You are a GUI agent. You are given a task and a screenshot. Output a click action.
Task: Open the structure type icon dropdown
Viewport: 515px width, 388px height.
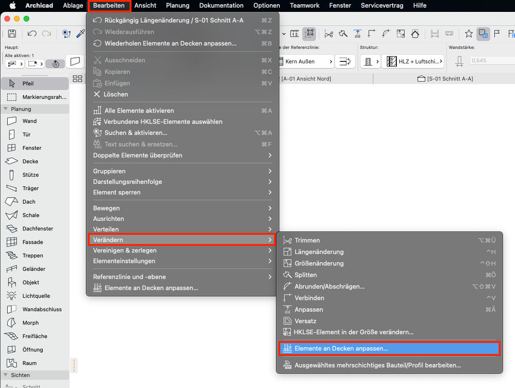(x=371, y=61)
